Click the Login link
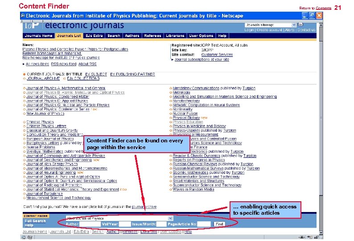 point(249,30)
